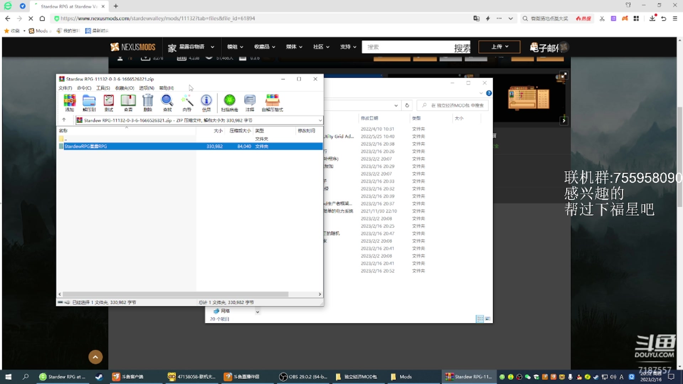Open the 社区 (Community) nav dropdown

(321, 47)
